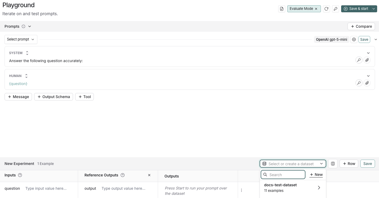
Task: Click the + Compare button
Action: click(361, 26)
